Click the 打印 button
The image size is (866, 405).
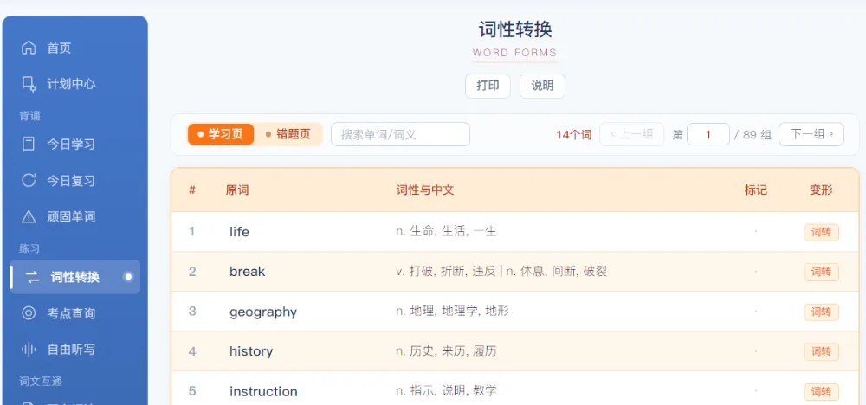point(488,86)
